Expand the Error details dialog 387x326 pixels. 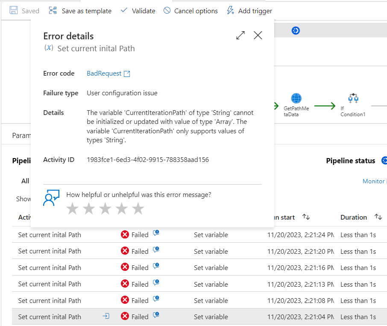[240, 35]
